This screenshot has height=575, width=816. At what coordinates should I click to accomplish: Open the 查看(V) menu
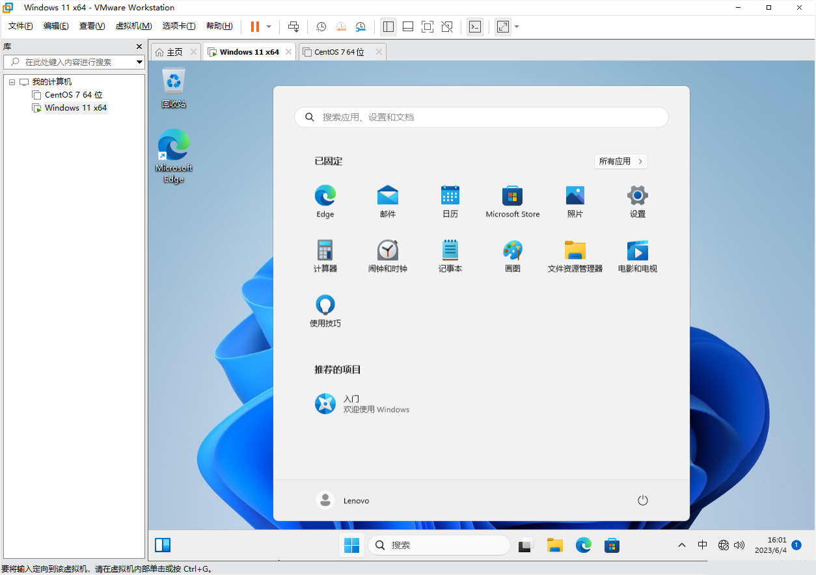coord(92,26)
